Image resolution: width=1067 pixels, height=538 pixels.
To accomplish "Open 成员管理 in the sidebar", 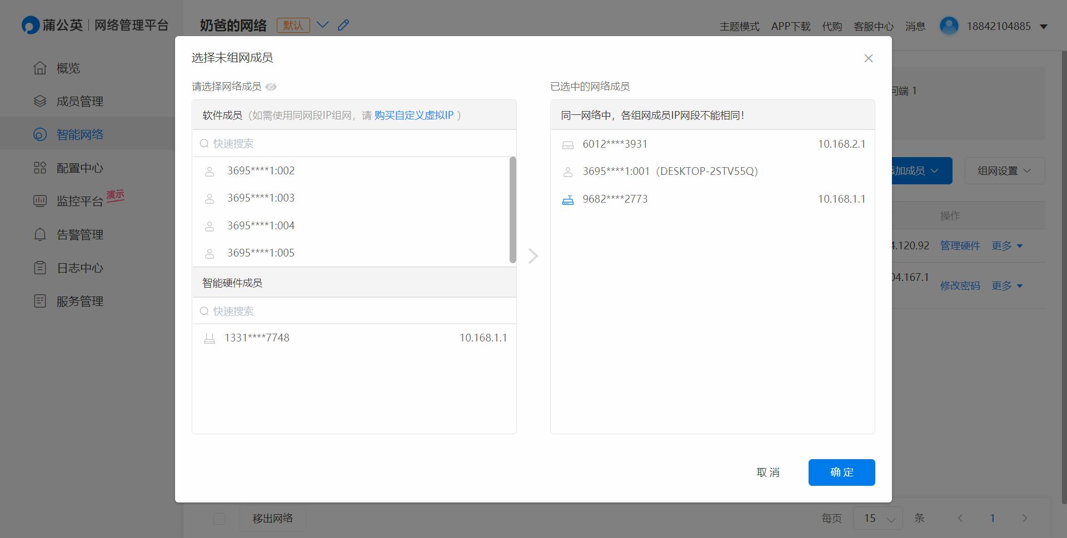I will pyautogui.click(x=79, y=102).
